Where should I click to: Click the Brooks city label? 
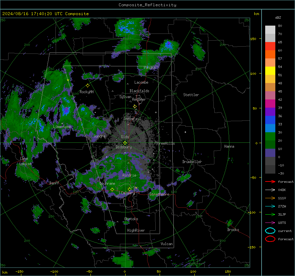click(x=233, y=230)
